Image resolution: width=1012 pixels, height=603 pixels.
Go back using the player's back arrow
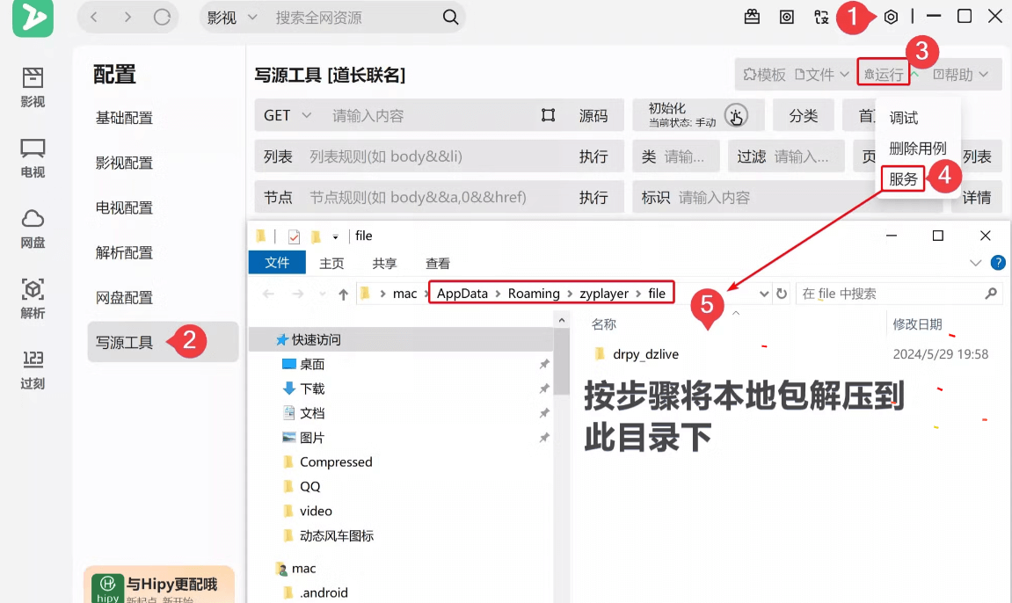(x=94, y=18)
